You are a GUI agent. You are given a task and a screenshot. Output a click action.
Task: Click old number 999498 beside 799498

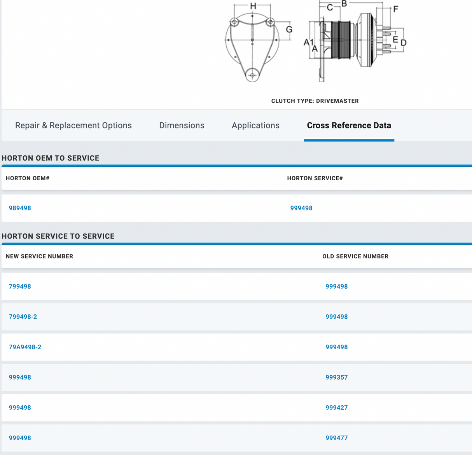pyautogui.click(x=336, y=287)
